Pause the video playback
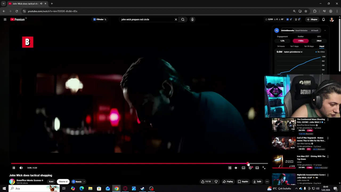This screenshot has height=192, width=341. 14,168
